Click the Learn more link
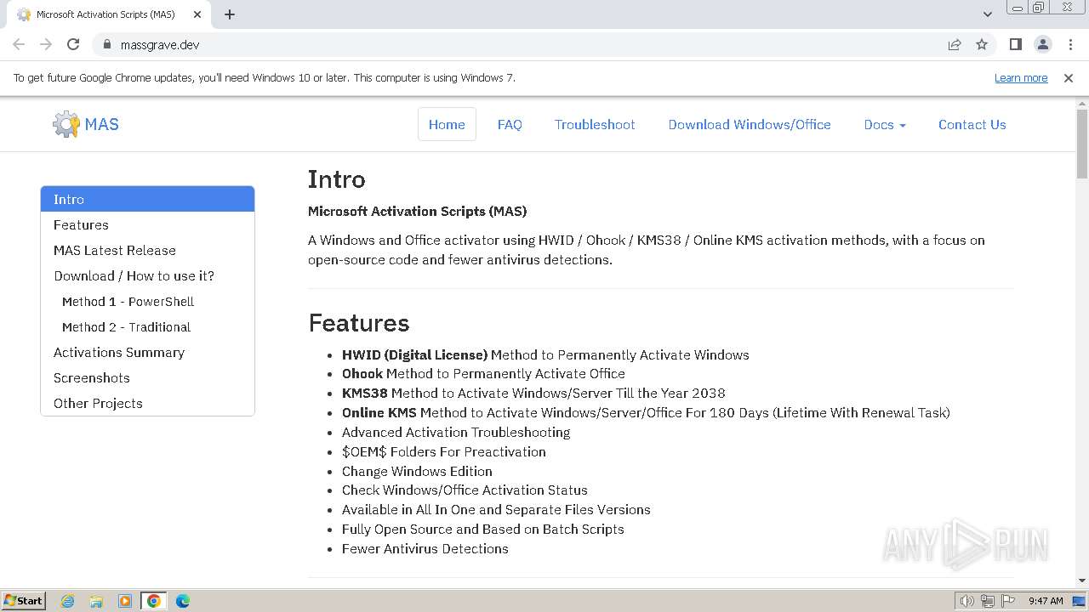The image size is (1089, 612). pyautogui.click(x=1021, y=77)
